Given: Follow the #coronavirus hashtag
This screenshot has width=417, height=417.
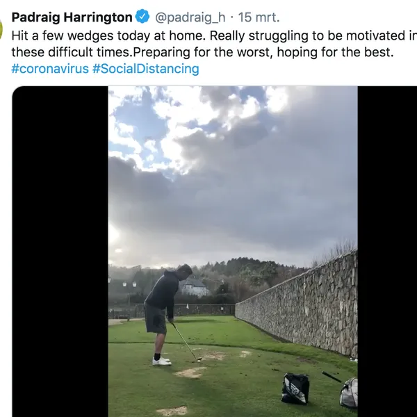Looking at the screenshot, I should pyautogui.click(x=50, y=69).
